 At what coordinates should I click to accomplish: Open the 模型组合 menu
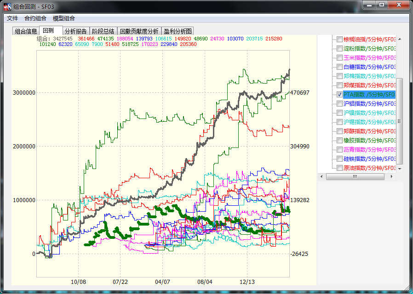coord(64,18)
